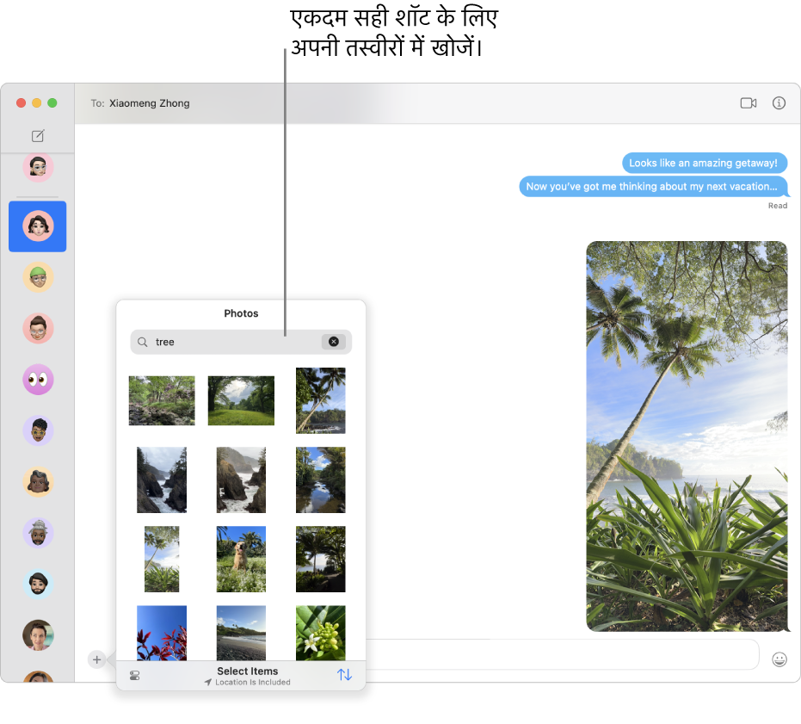Click Location Is Included text
The image size is (801, 724).
click(x=252, y=682)
